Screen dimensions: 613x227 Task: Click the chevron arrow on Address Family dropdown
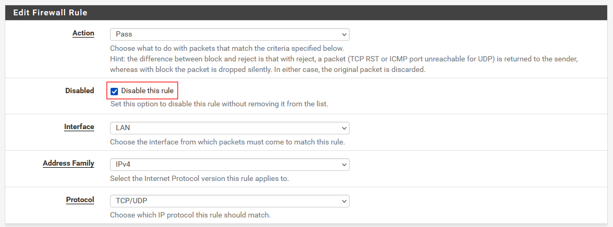click(344, 165)
